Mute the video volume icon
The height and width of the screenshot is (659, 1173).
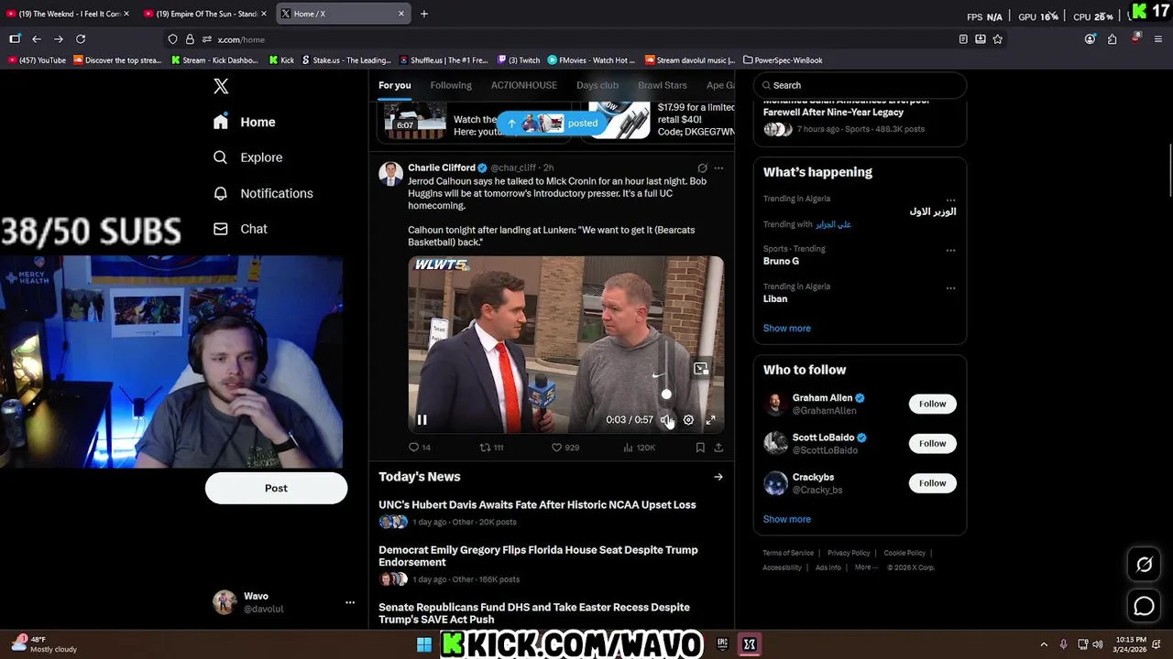tap(666, 420)
